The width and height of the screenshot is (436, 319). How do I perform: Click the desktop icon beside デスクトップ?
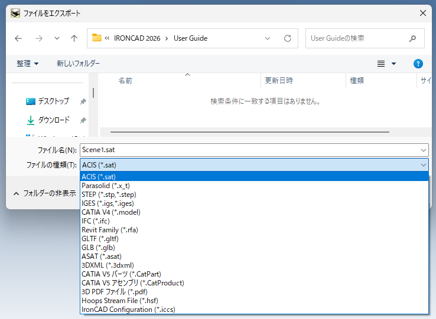(x=31, y=101)
